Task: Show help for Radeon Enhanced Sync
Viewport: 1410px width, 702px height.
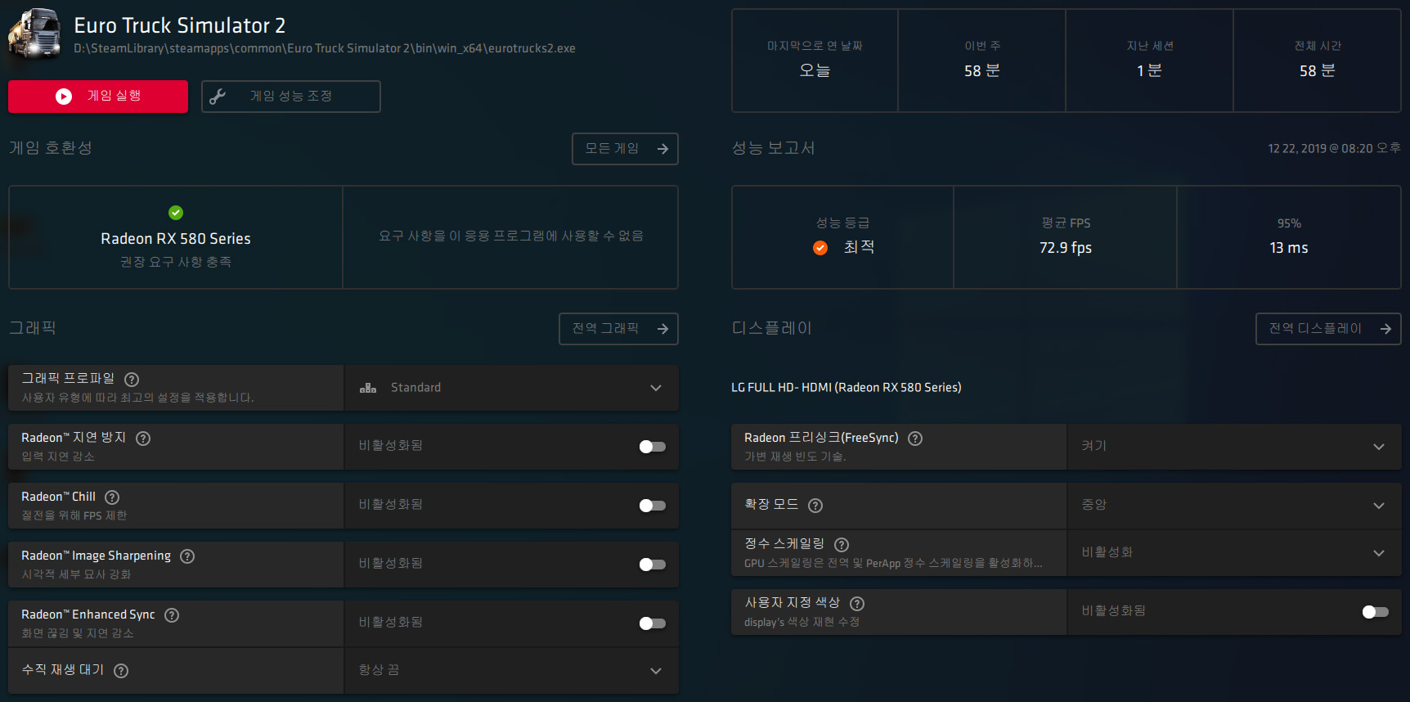Action: click(x=172, y=615)
